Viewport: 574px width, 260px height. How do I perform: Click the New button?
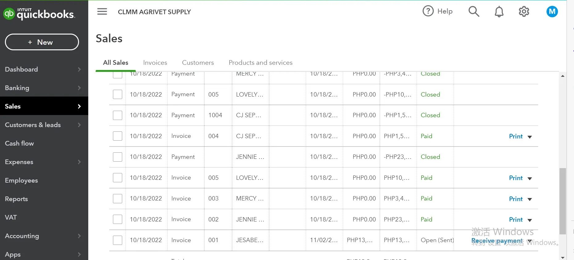coord(42,42)
